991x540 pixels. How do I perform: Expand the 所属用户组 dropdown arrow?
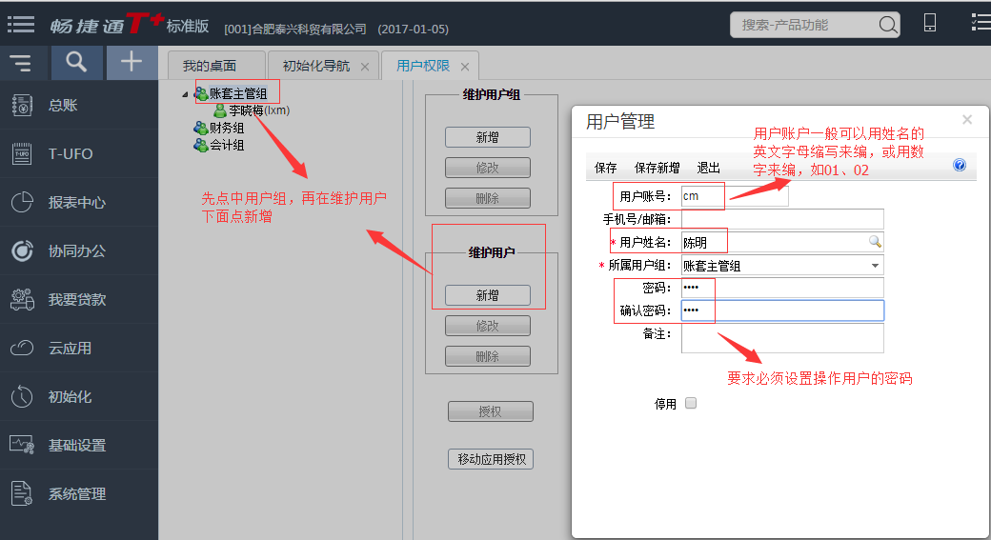tap(875, 266)
